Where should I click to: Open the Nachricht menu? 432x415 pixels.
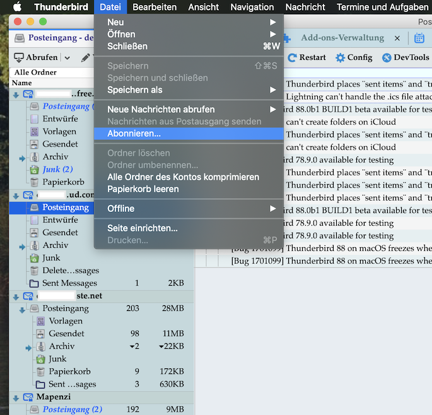tap(305, 7)
